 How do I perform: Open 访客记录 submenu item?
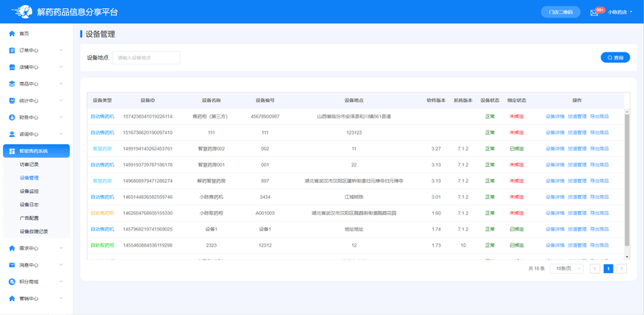(29, 164)
